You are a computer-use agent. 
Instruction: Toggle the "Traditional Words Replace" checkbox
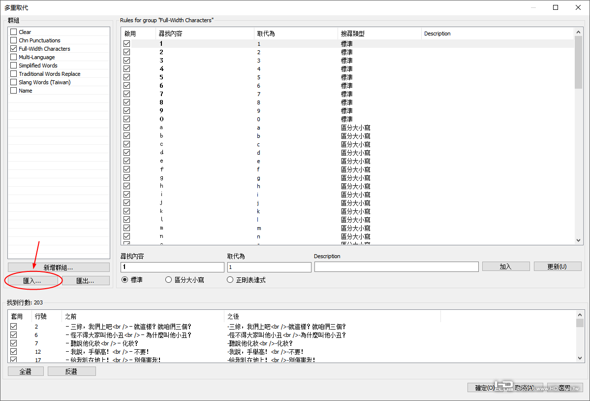(x=14, y=73)
